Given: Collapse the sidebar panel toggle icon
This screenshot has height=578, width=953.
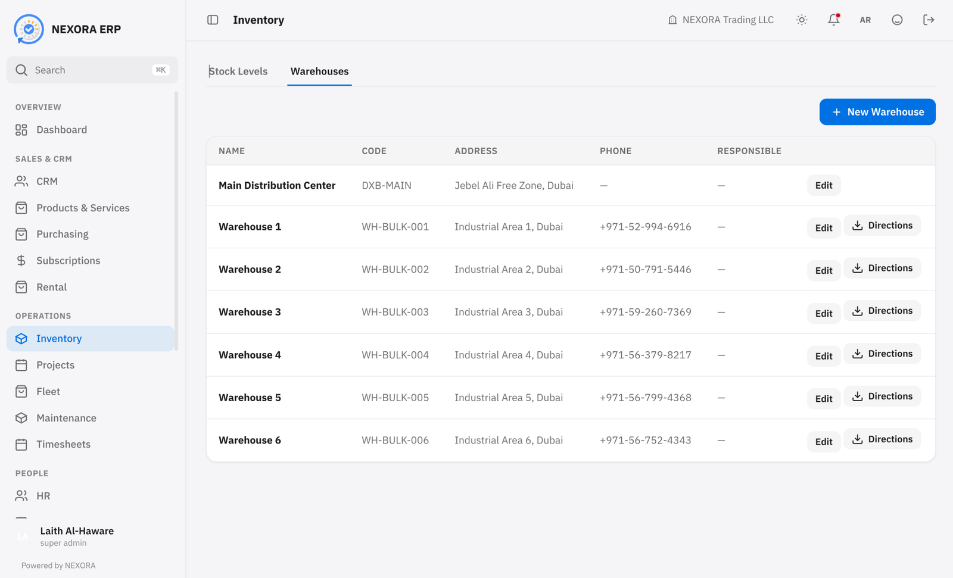Looking at the screenshot, I should 213,20.
